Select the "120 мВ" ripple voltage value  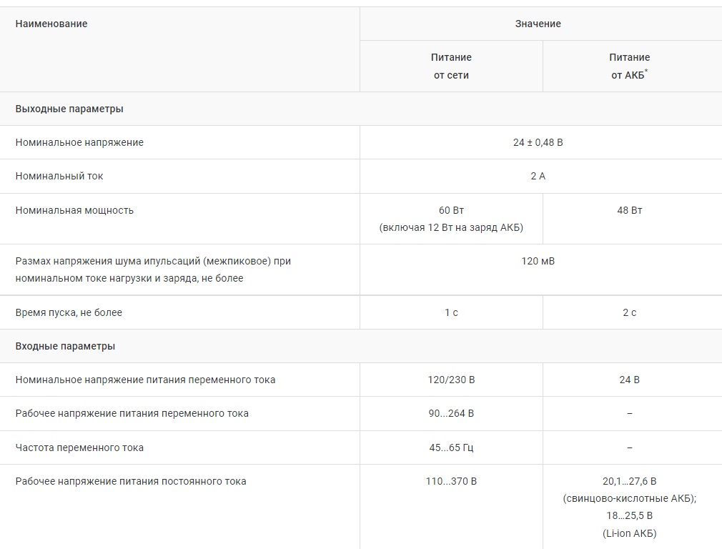pyautogui.click(x=538, y=261)
